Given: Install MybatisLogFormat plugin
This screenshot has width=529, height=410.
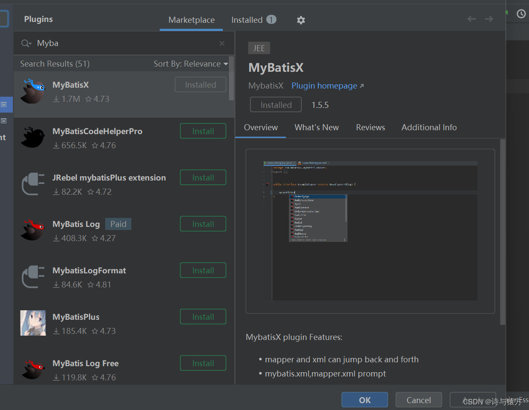Looking at the screenshot, I should [x=203, y=270].
